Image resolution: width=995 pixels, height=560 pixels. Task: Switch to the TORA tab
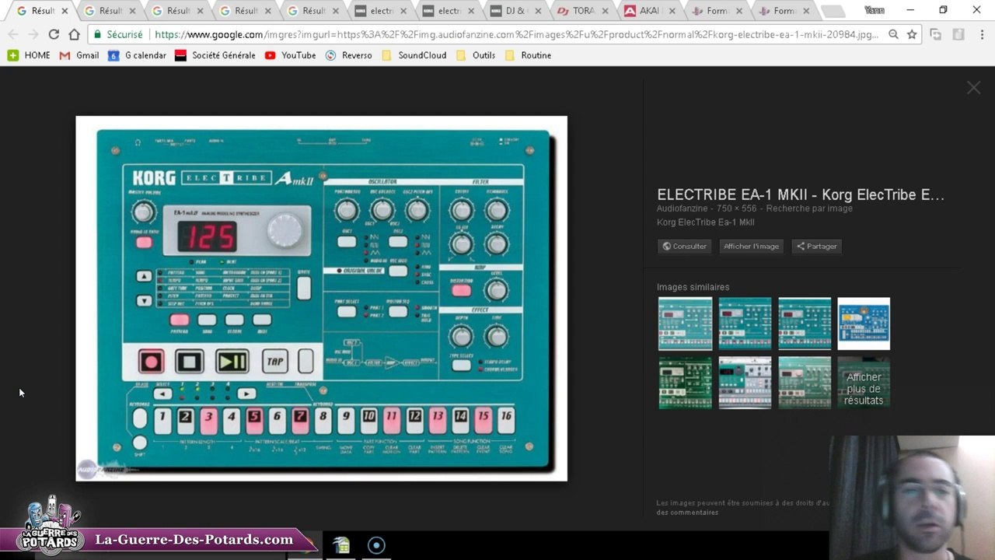pos(585,11)
